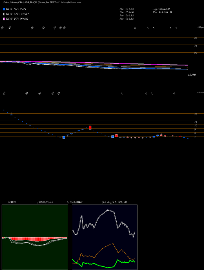
Task: Click the (12,26,9) 6.8 MACD parameters text
Action: point(45,202)
